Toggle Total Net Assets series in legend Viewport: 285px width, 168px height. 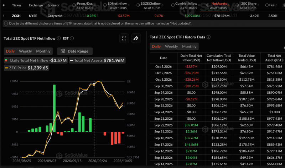pyautogui.click(x=97, y=60)
